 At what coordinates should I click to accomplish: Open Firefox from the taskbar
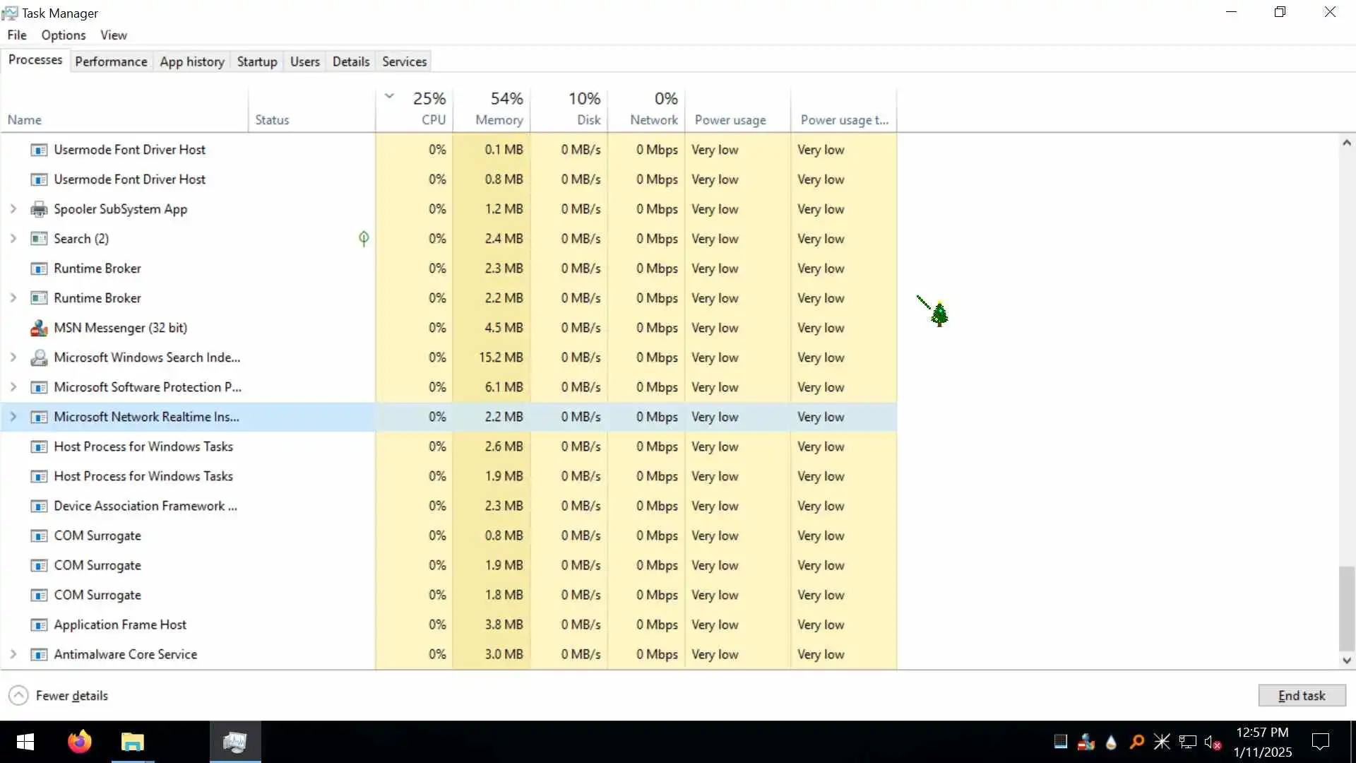pos(79,742)
